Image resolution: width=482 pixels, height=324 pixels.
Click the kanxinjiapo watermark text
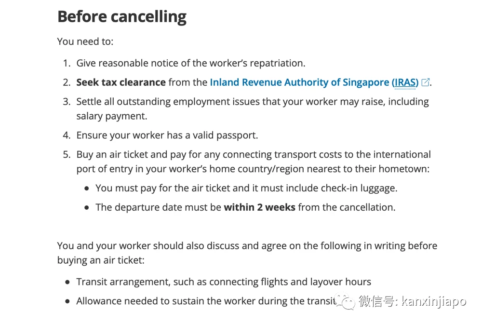click(x=434, y=301)
